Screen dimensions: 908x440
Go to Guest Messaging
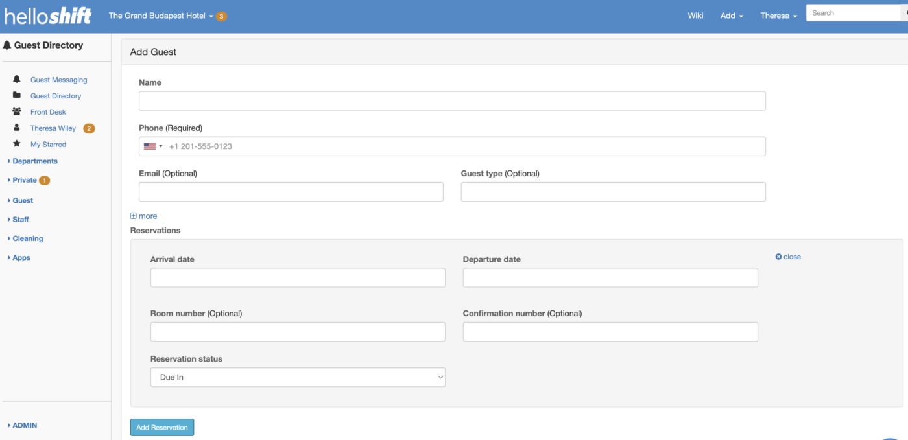(58, 80)
